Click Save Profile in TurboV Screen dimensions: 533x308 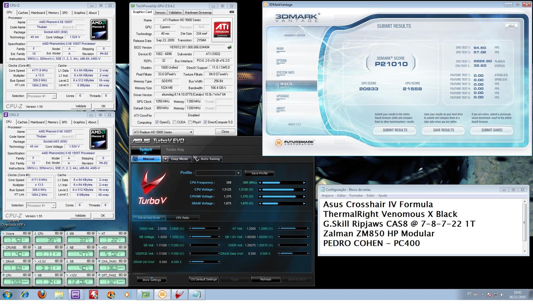(x=260, y=173)
